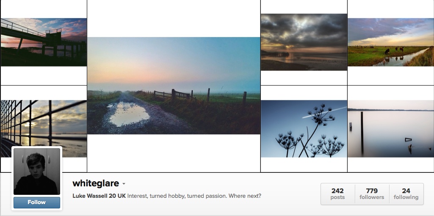The image size is (434, 216).
Task: Open the large foggy road photo
Action: point(174,86)
